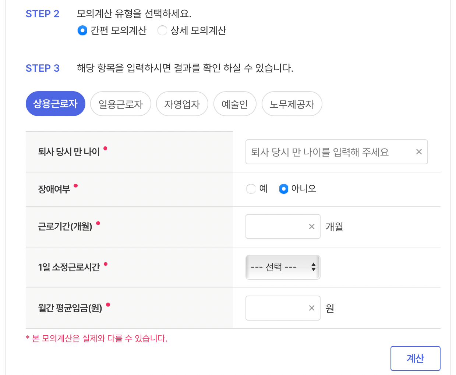Screen dimensions: 456x375
Task: Switch to the 자영업자 tab
Action: [182, 104]
